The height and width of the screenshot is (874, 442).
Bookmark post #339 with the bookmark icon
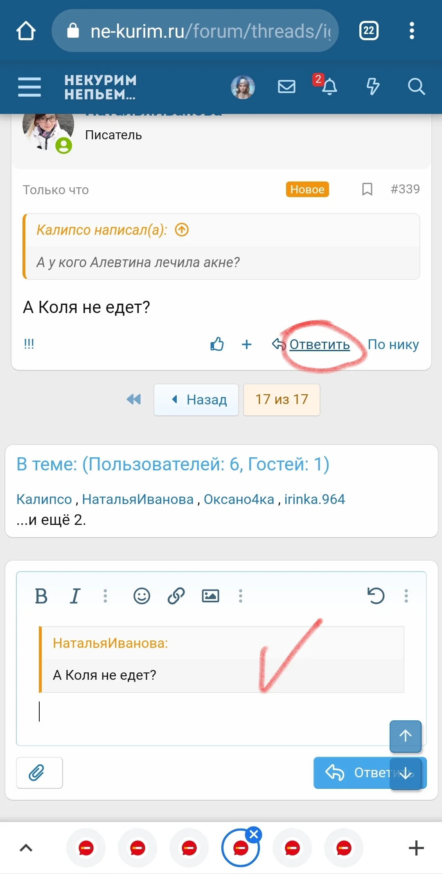click(366, 189)
